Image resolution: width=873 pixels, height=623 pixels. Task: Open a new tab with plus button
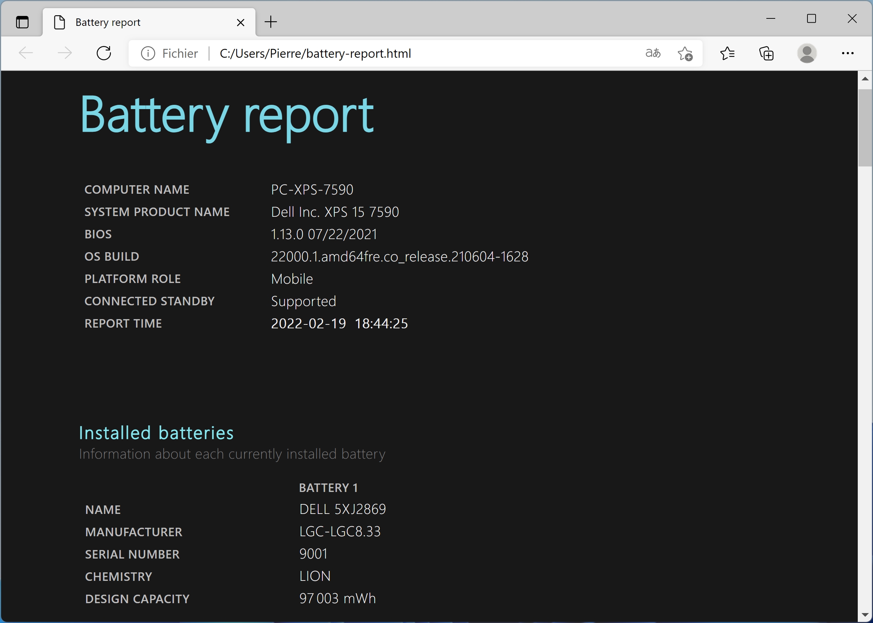coord(271,22)
